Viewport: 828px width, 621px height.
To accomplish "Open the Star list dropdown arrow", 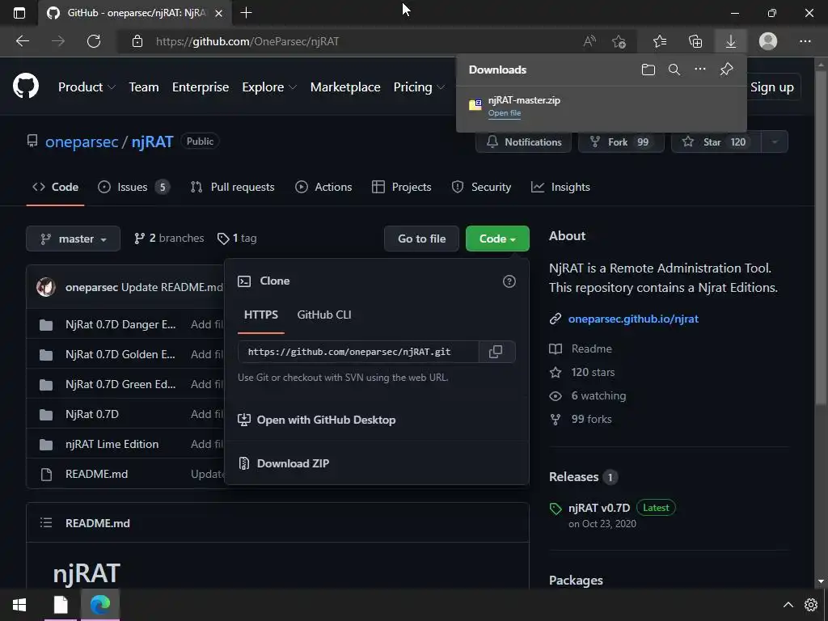I will [775, 142].
